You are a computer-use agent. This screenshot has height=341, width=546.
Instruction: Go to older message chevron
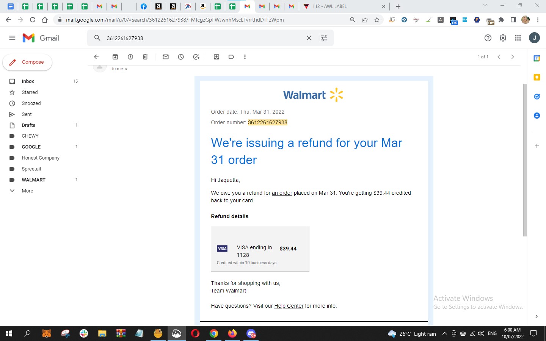513,57
